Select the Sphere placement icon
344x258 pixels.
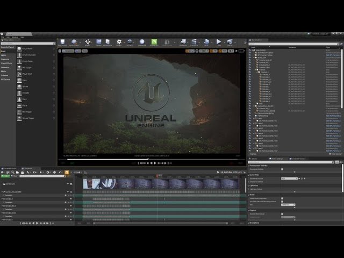point(19,87)
